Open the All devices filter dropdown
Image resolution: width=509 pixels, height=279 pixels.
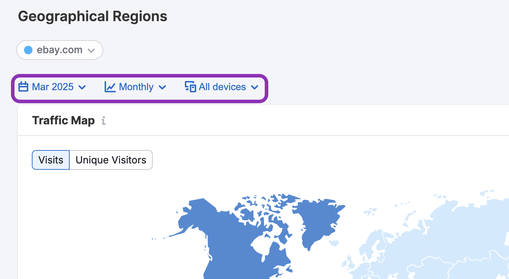click(222, 87)
